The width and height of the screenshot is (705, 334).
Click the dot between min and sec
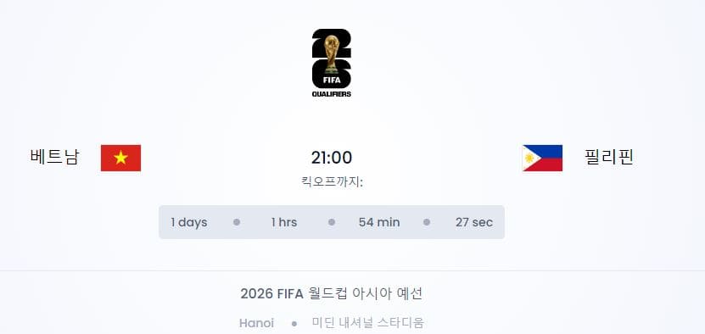pos(427,222)
